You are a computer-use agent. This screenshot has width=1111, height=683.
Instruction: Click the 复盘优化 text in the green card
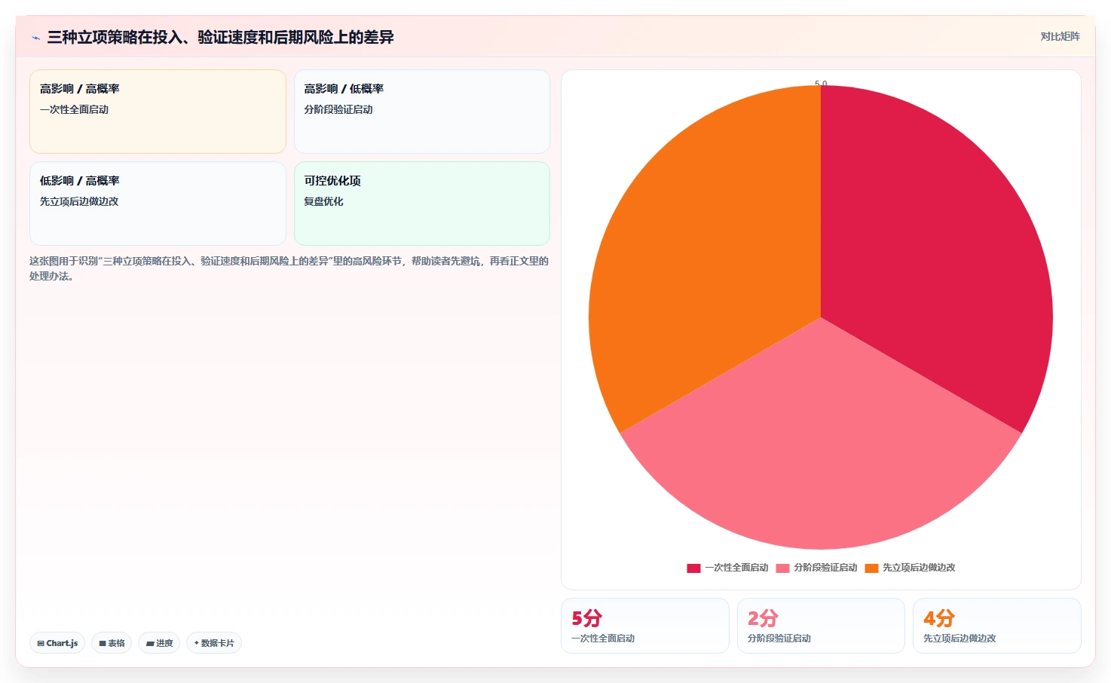click(323, 201)
